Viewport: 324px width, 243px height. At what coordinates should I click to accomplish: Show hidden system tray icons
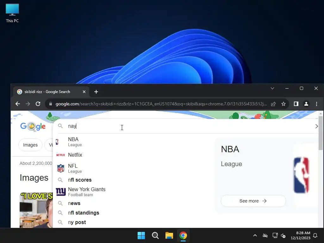[x=255, y=235]
